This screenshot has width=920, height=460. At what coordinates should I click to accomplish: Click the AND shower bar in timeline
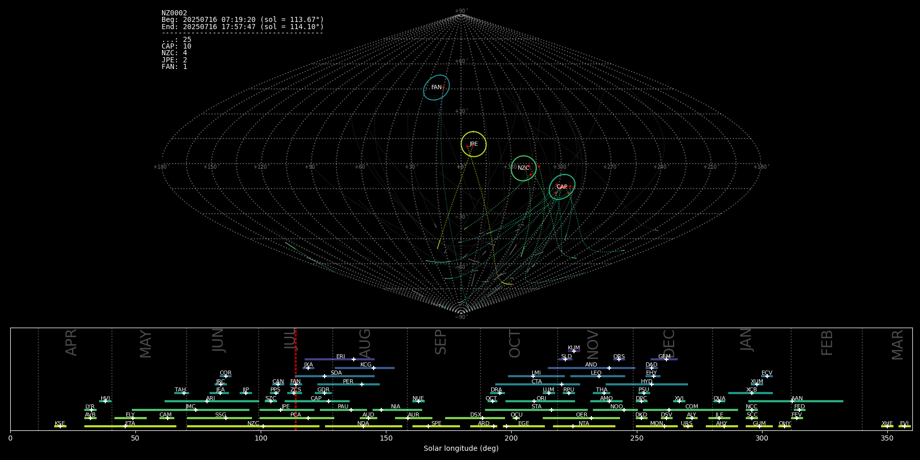(591, 368)
